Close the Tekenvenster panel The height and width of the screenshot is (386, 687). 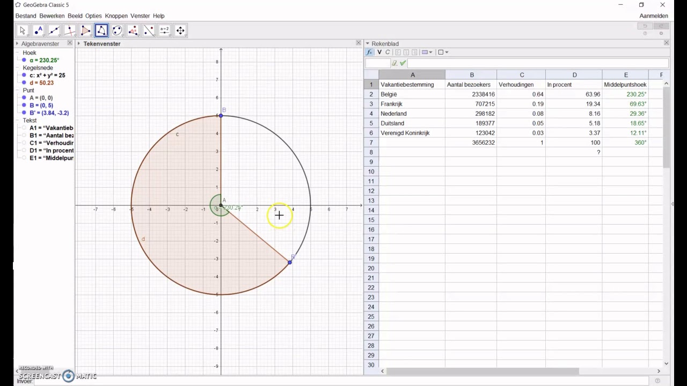coord(359,43)
